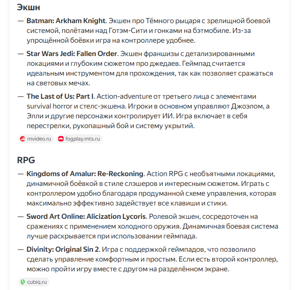Click the mvideo.ru red favicon icon
The image size is (298, 290).
tap(23, 139)
